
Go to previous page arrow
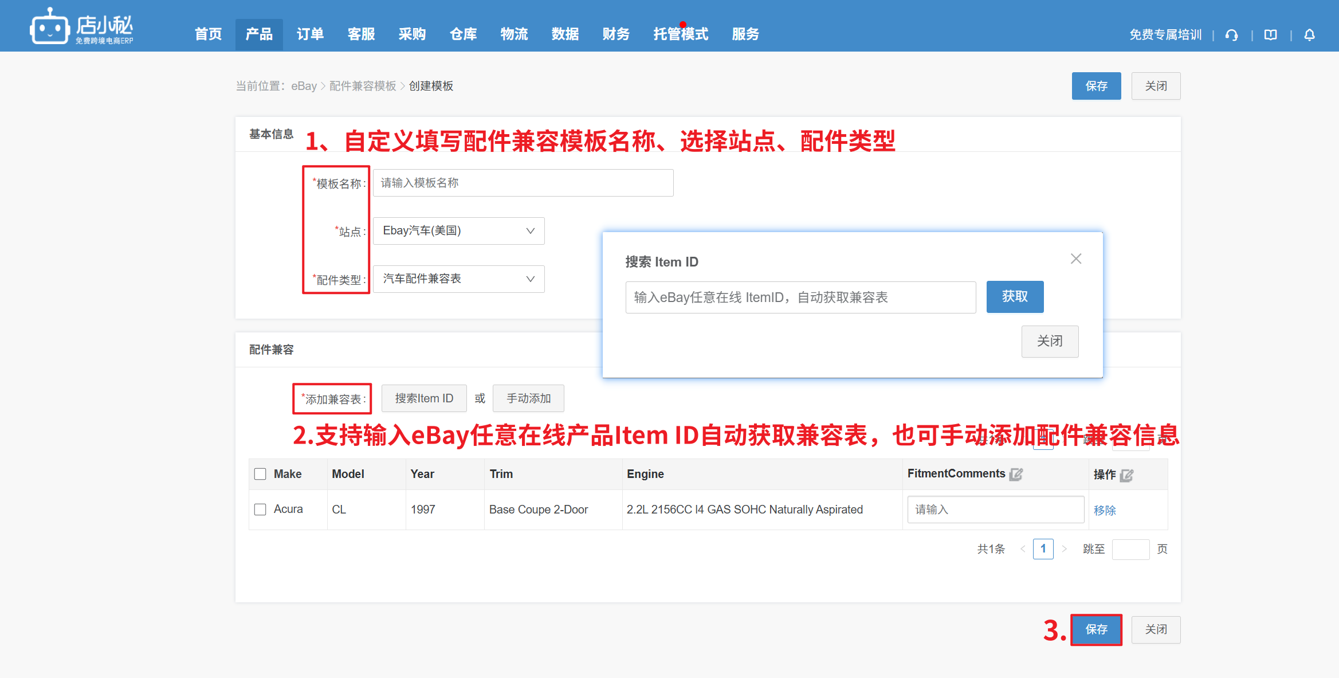(1023, 549)
